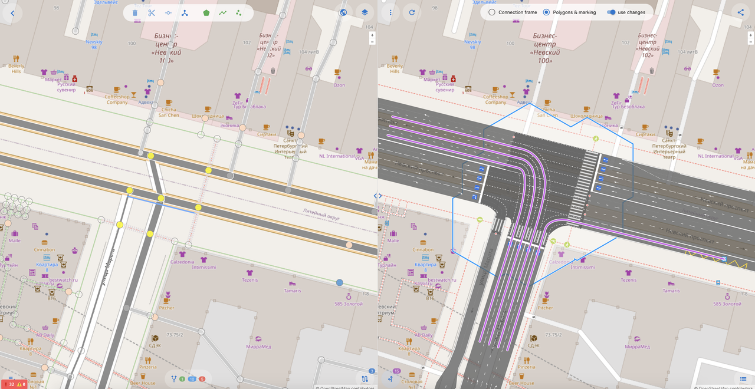Select the Connection frame radio option

coord(492,12)
